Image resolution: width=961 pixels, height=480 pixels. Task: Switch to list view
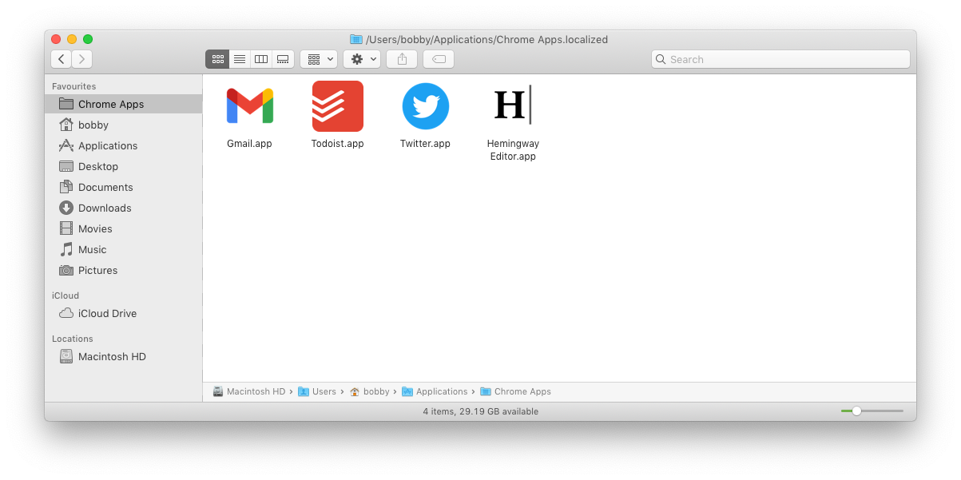point(239,58)
